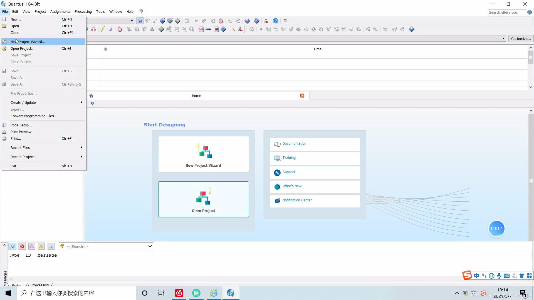
Task: Open the What's New link
Action: [292, 186]
